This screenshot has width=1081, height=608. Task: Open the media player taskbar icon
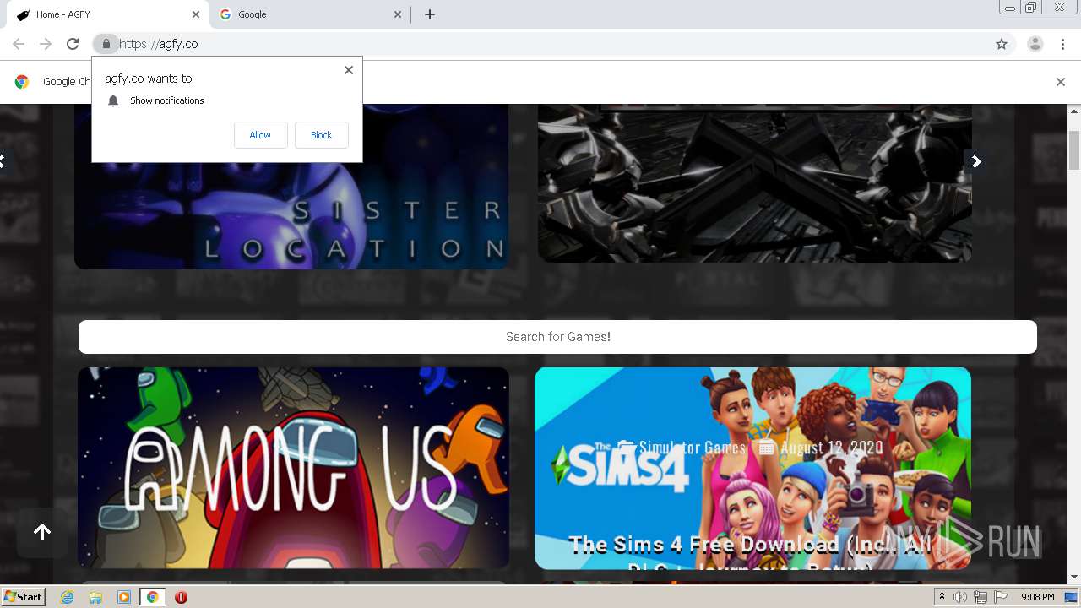coord(124,597)
